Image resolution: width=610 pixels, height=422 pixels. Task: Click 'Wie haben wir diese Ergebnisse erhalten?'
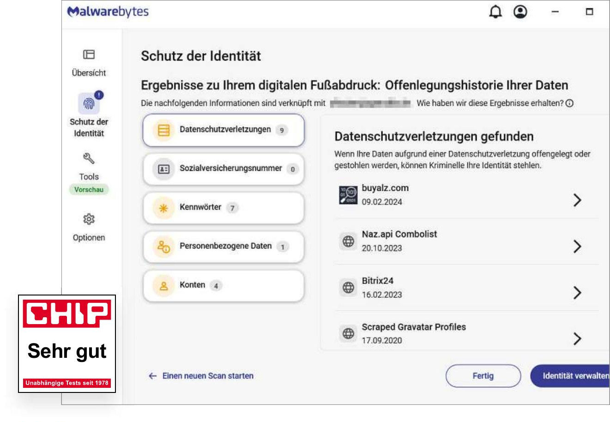[490, 103]
